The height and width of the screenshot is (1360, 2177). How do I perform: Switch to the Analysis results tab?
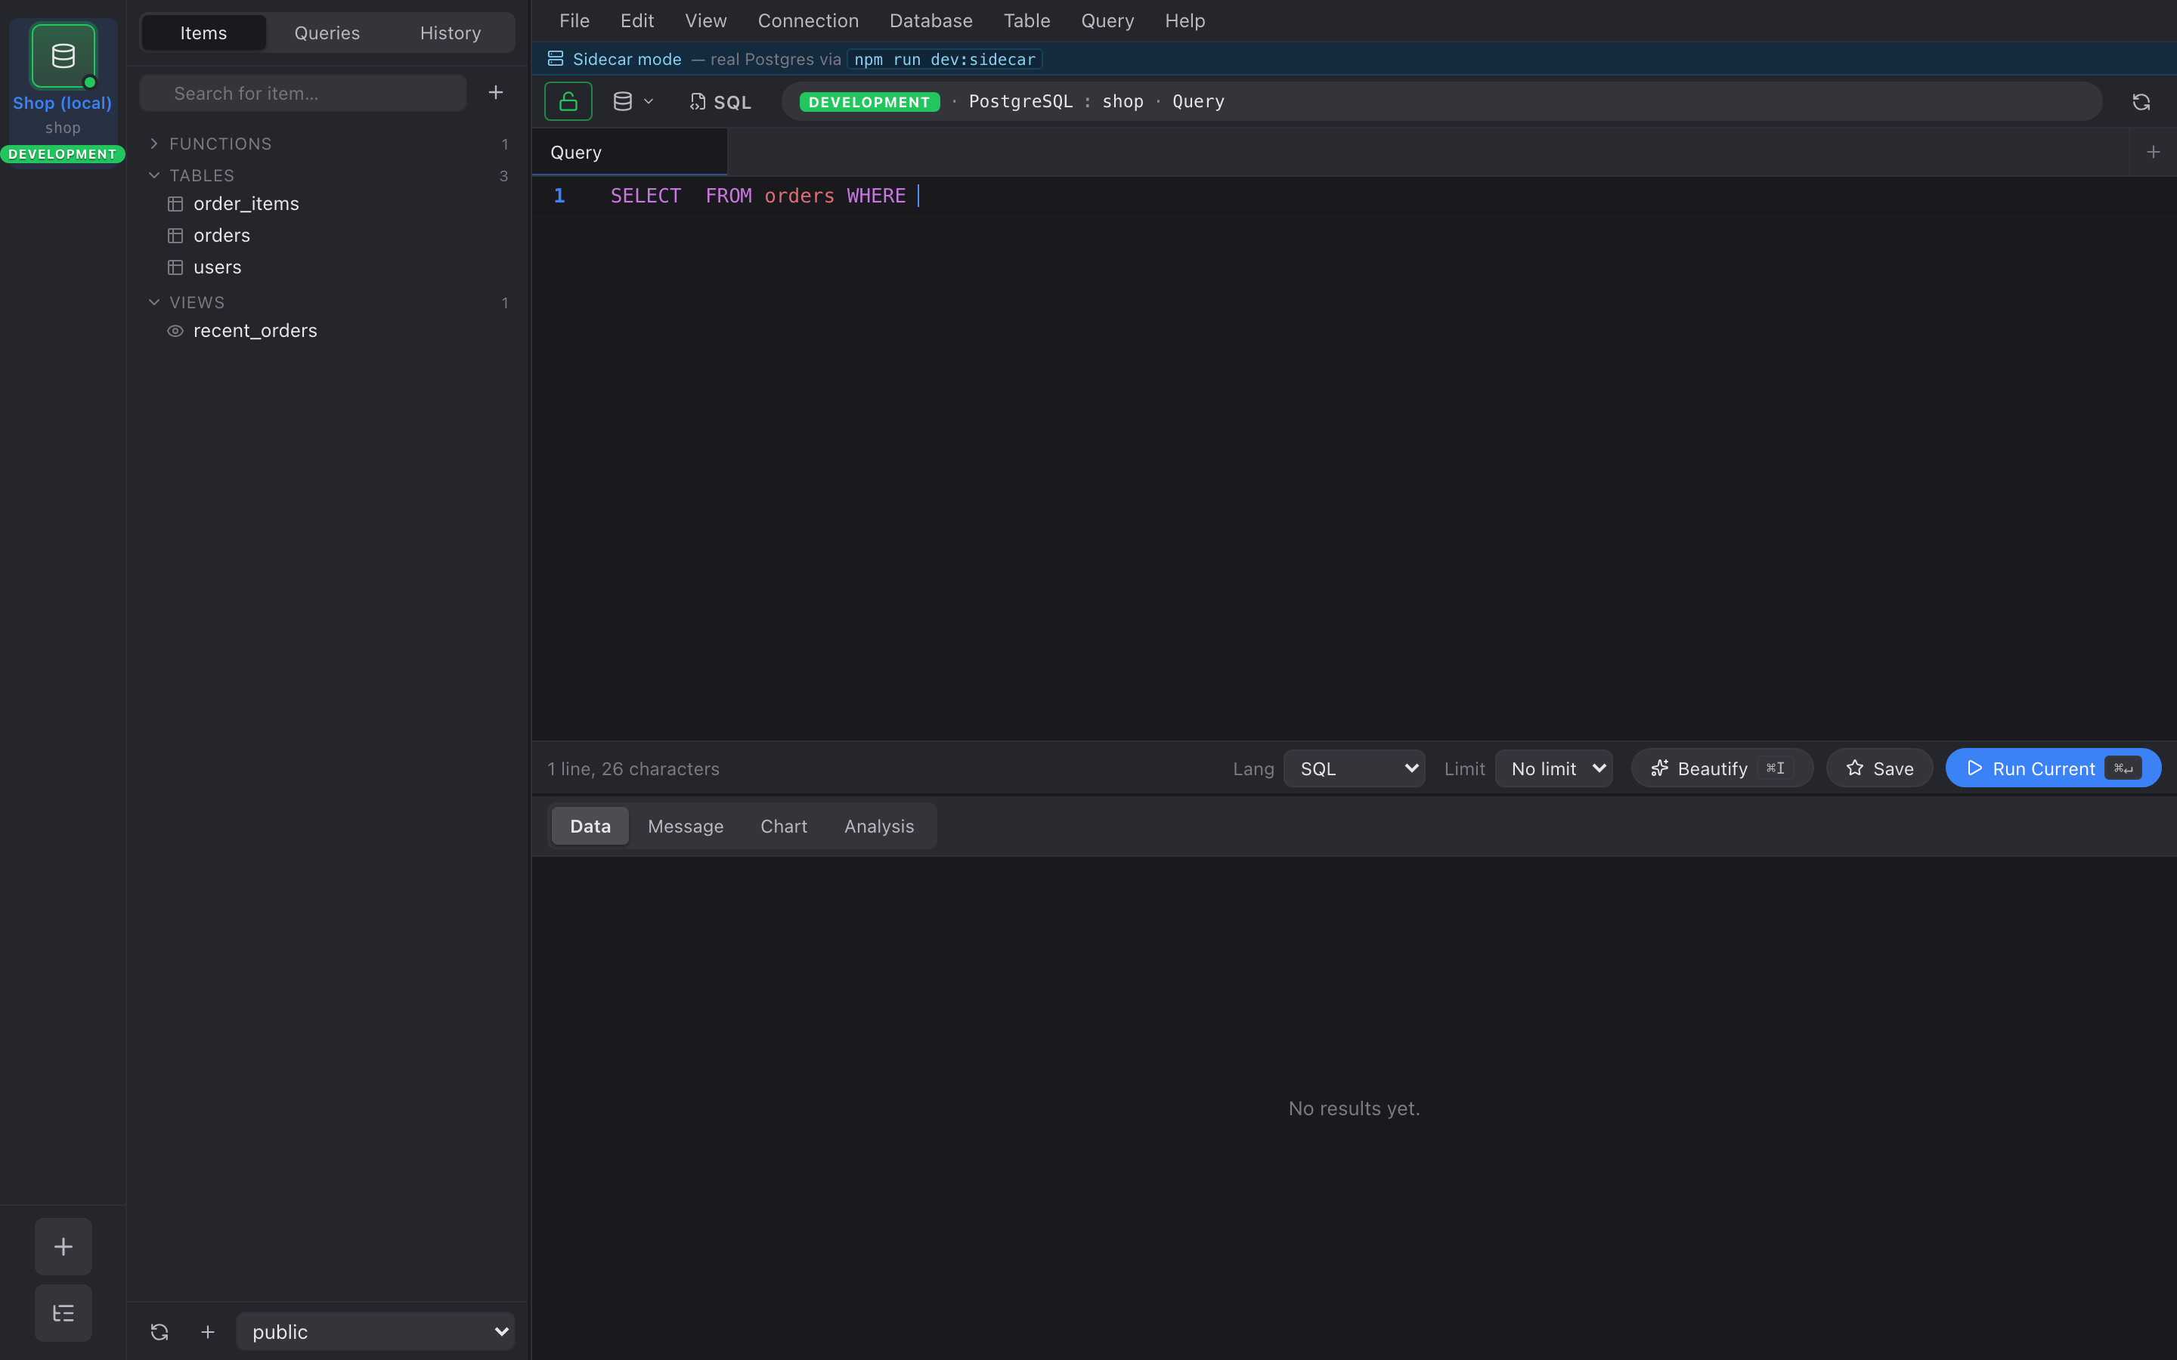click(879, 826)
